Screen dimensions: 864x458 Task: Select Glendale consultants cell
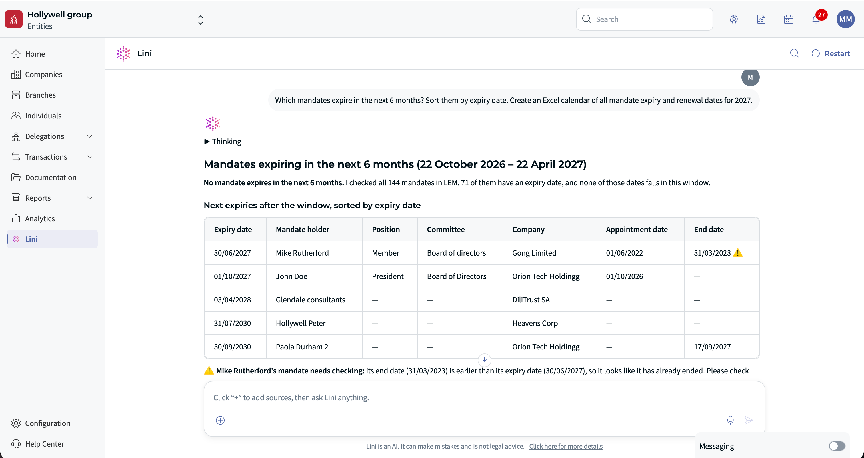tap(314, 300)
